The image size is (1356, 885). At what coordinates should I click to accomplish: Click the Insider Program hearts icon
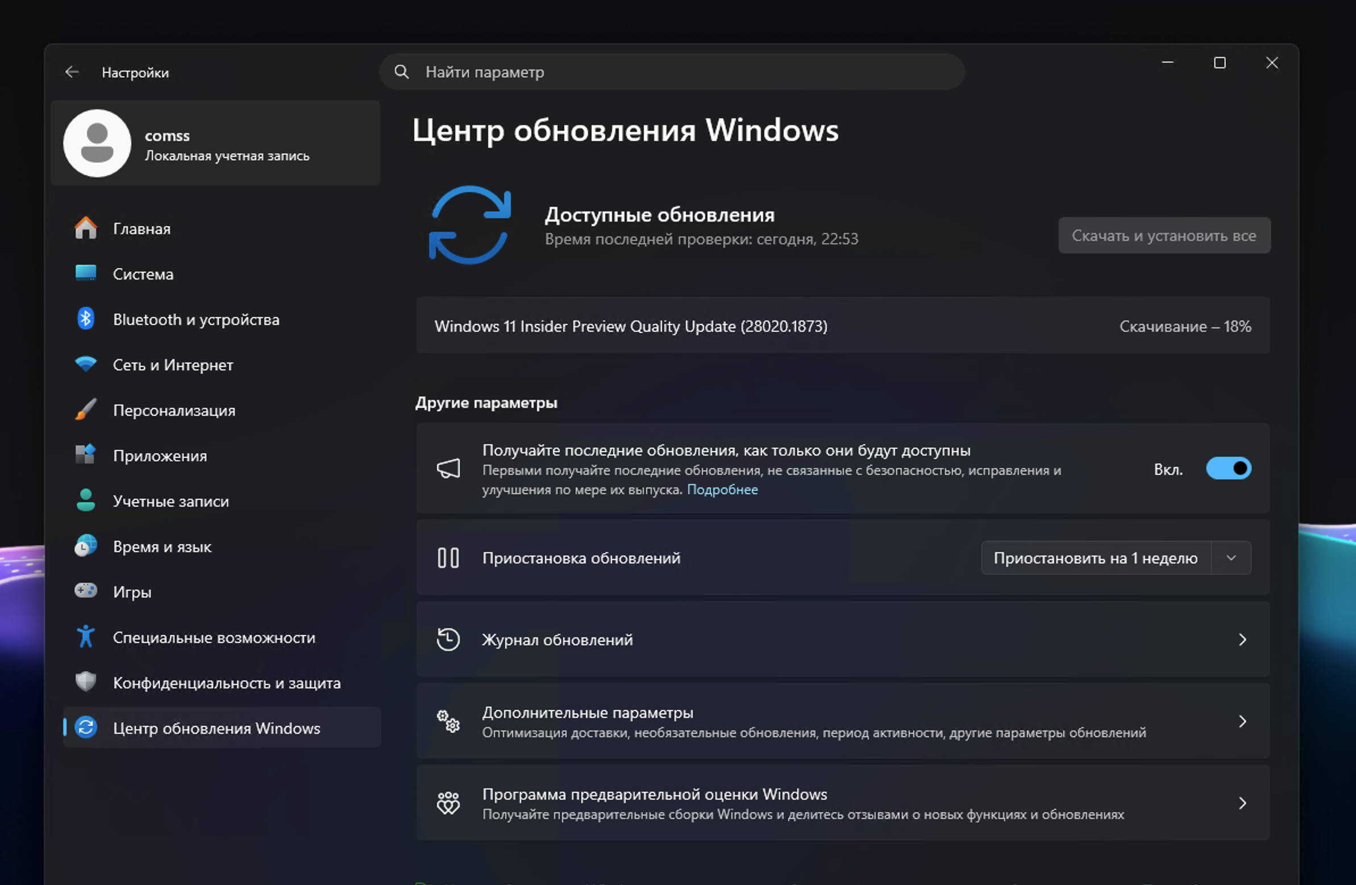point(448,803)
